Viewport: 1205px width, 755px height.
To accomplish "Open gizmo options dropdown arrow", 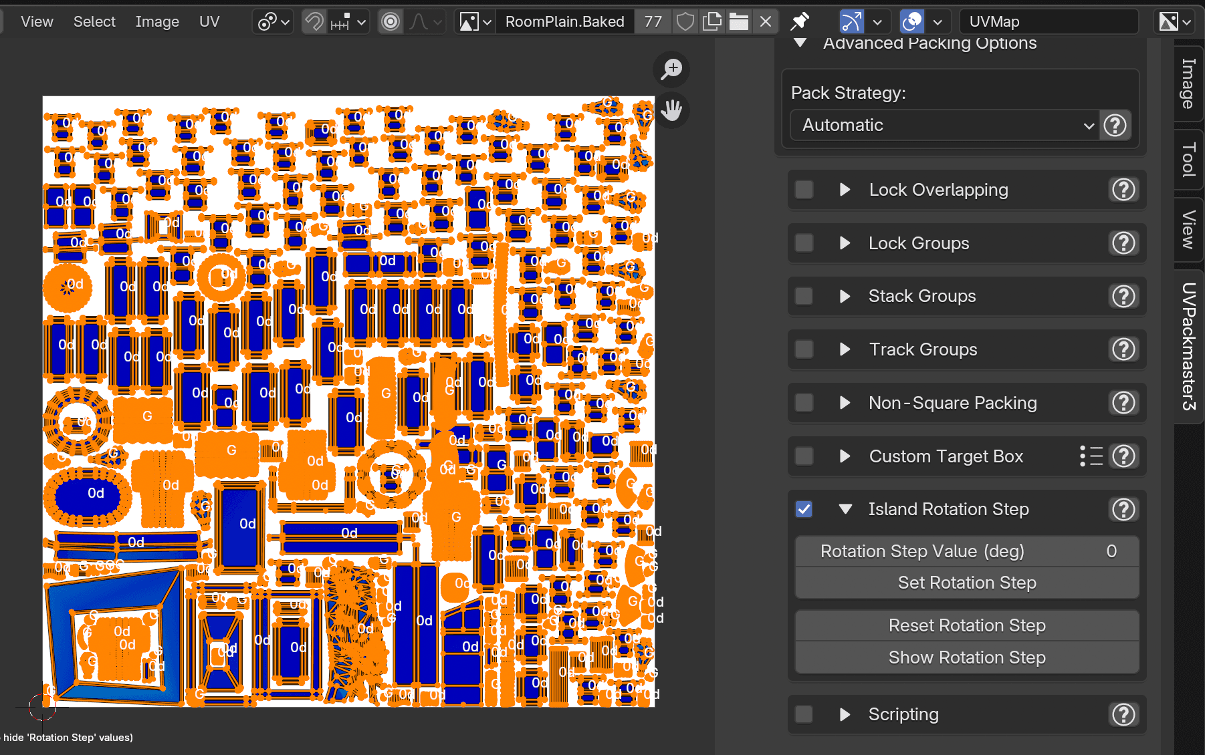I will (878, 22).
